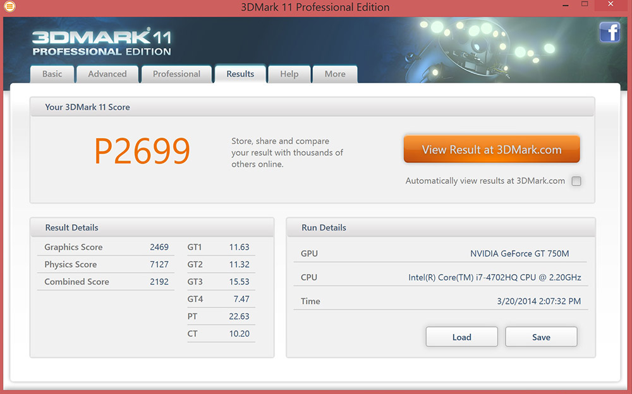Click the Physics Score value 7127

coord(159,265)
